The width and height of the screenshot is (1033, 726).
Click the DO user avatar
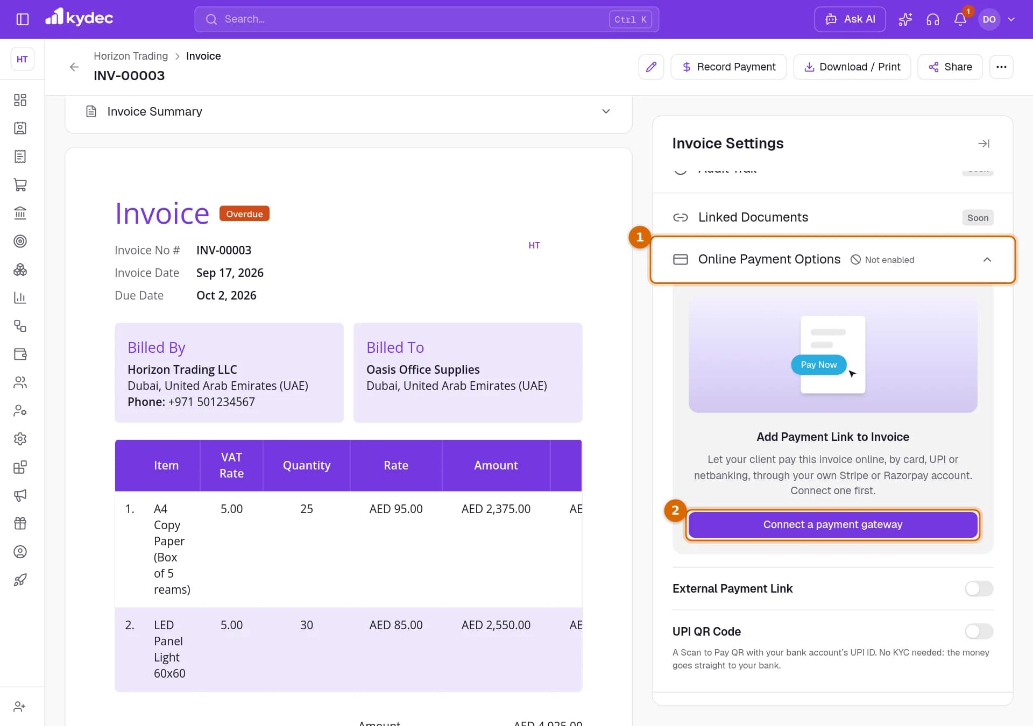point(989,19)
